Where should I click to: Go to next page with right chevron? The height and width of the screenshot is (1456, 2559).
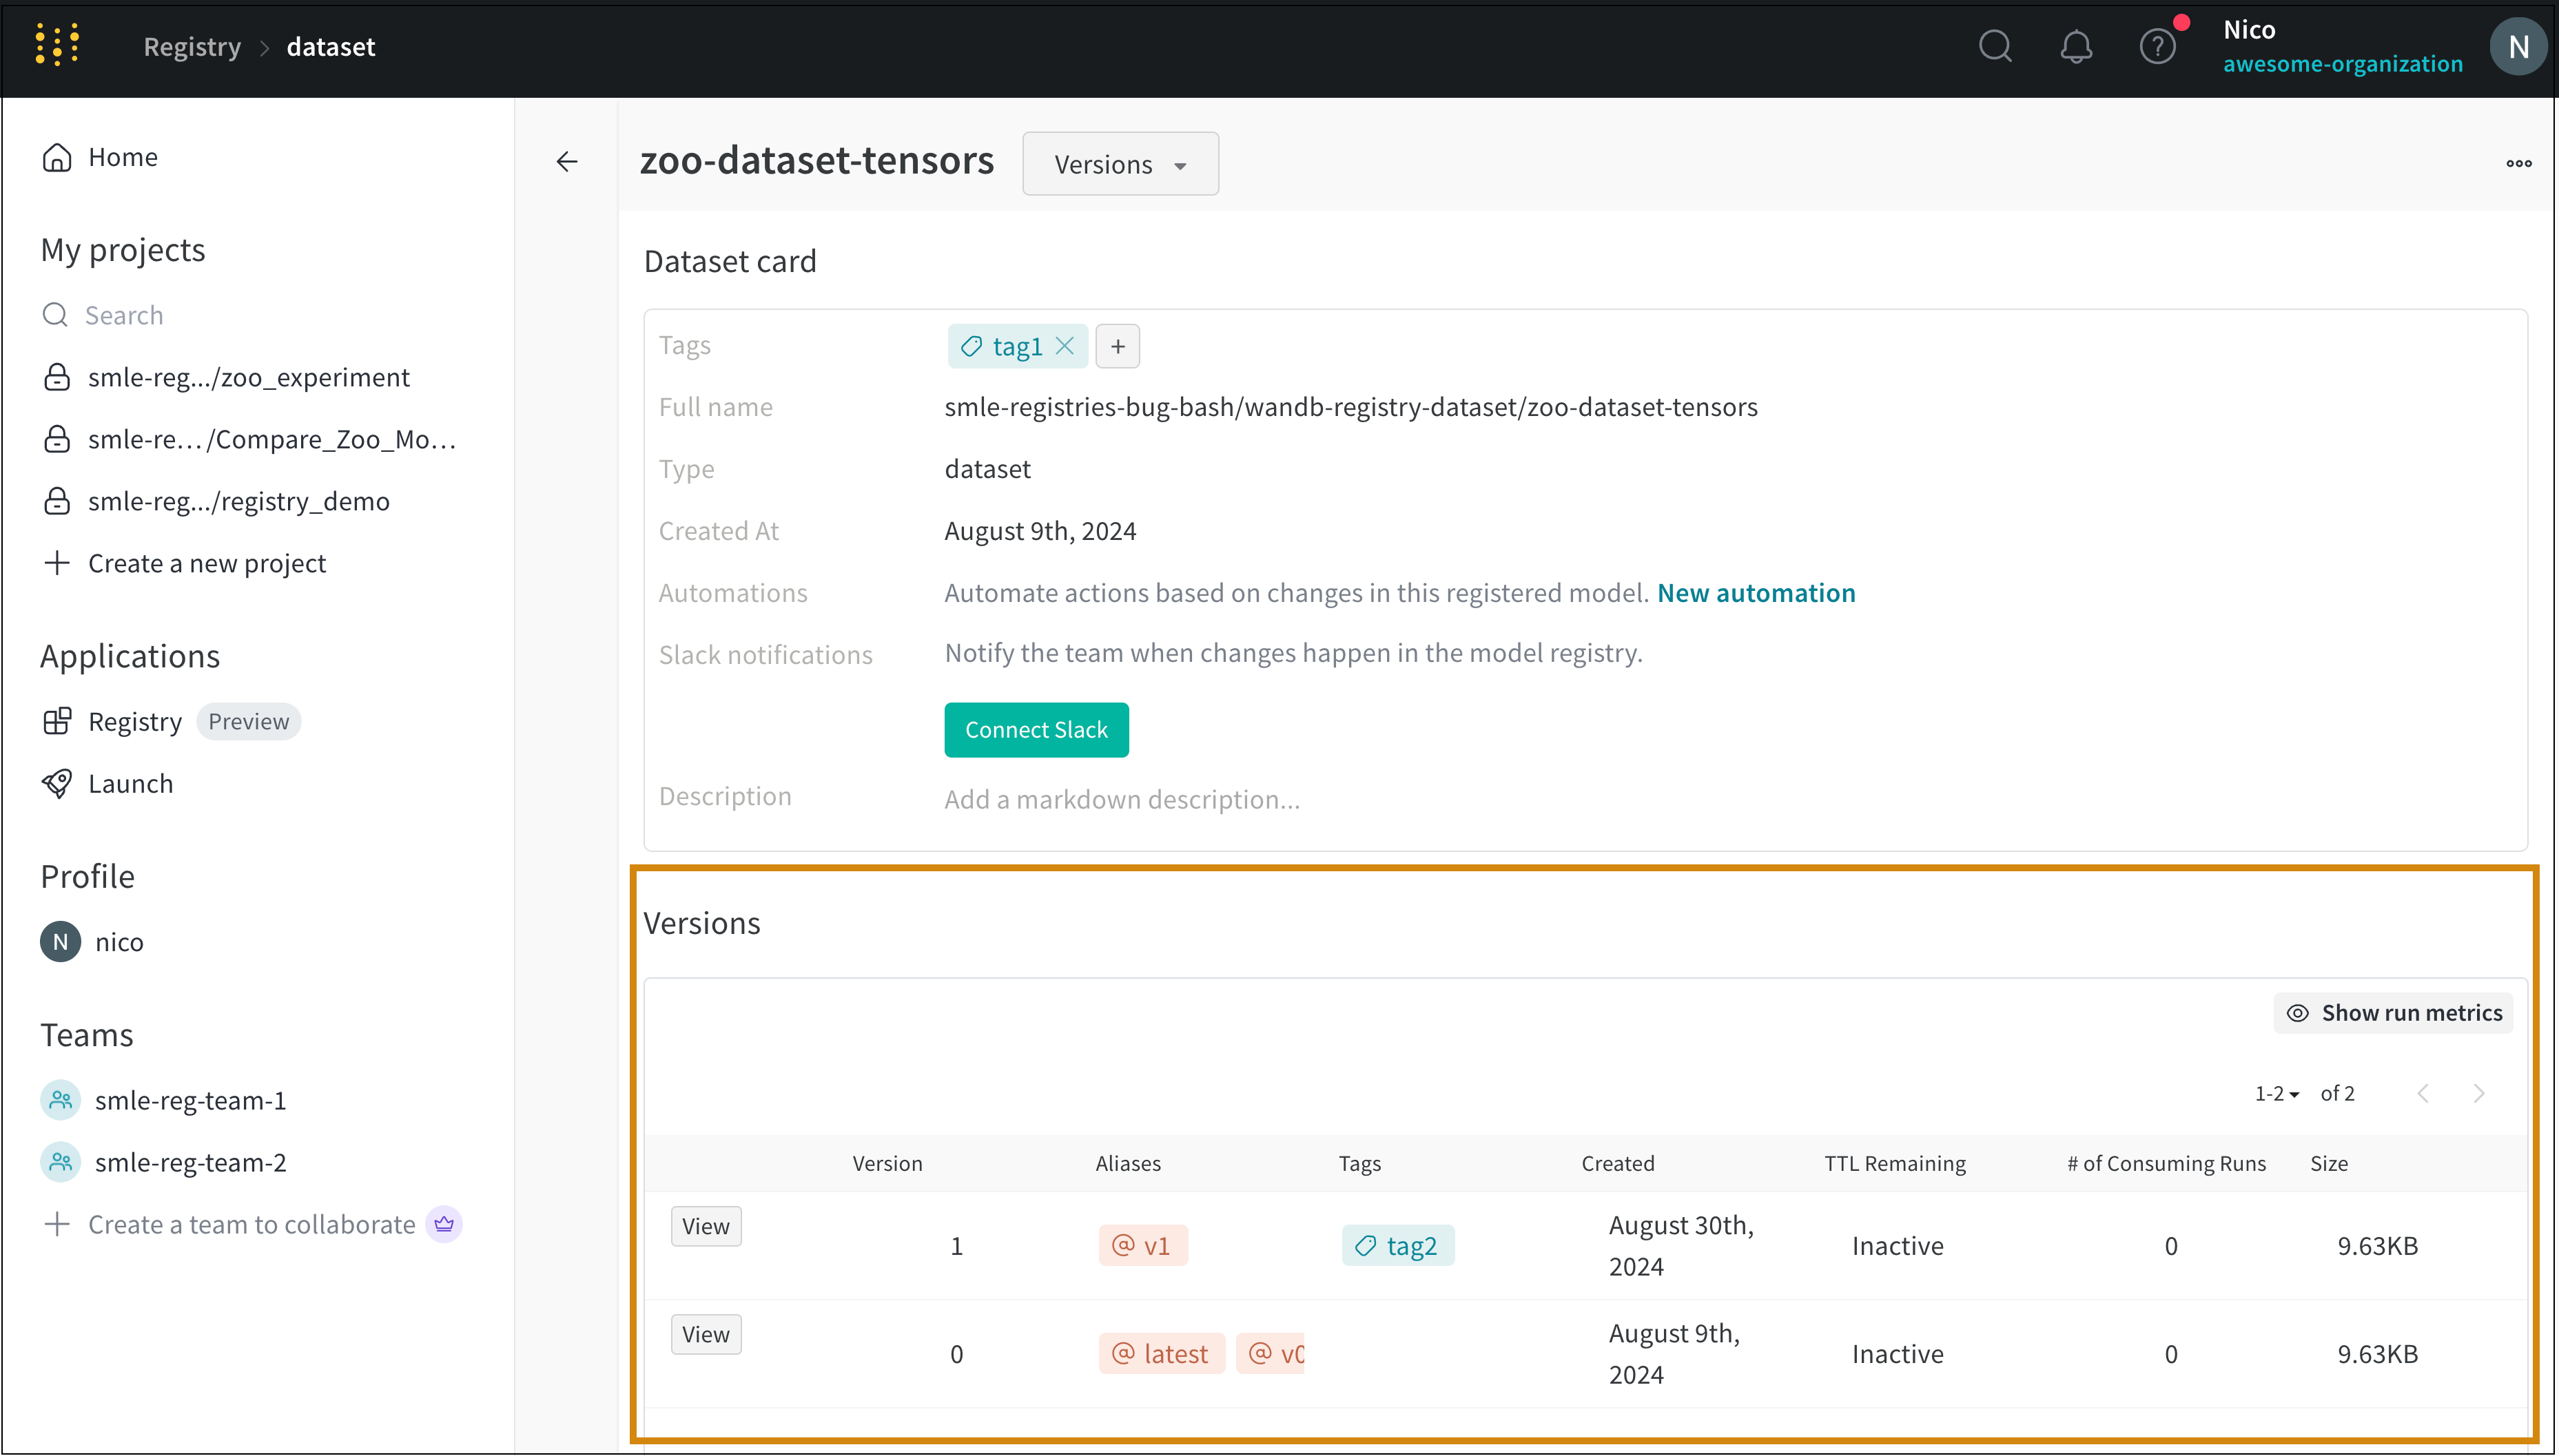[2478, 1093]
